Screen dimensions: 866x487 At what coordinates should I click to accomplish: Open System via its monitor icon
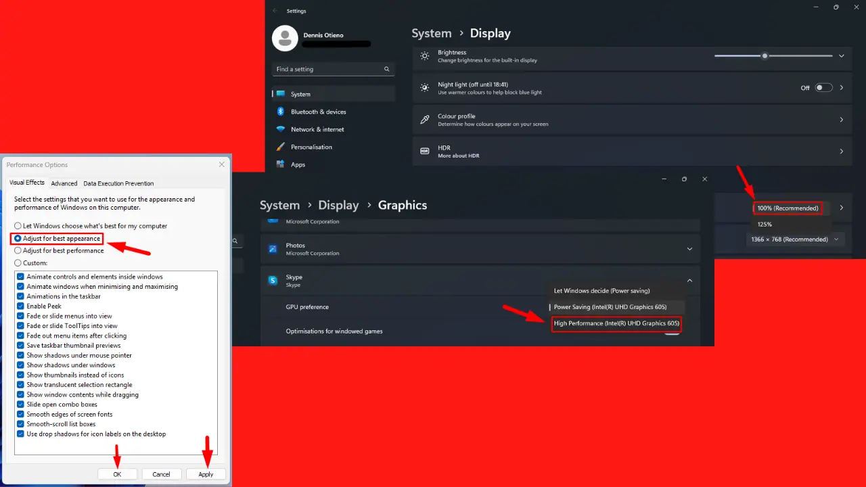coord(280,94)
